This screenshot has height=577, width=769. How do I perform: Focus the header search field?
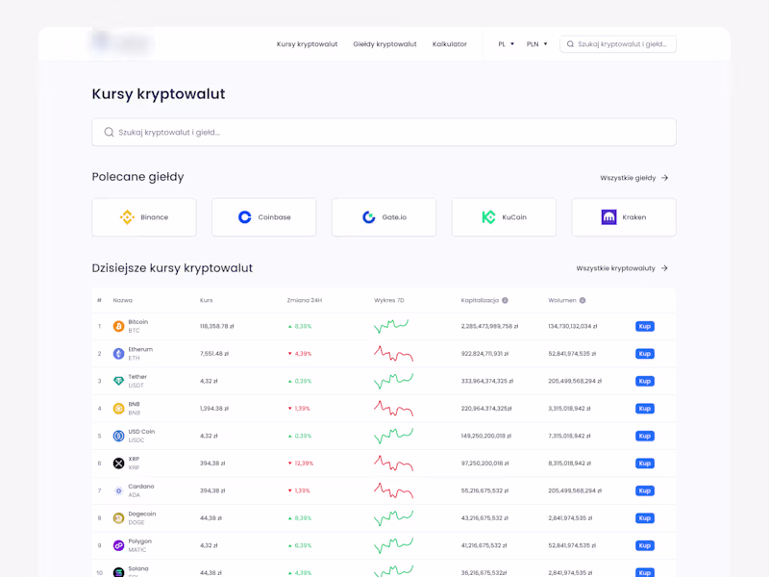tap(618, 44)
